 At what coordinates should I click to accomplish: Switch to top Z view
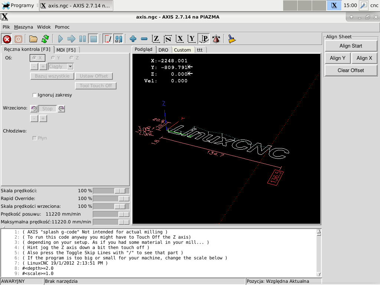click(x=155, y=39)
